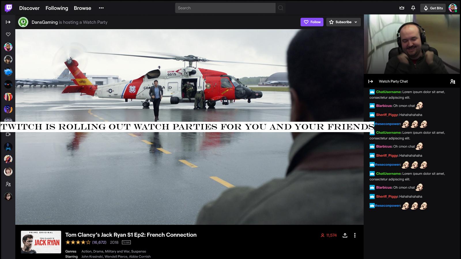Open the DansGaming channel name link
This screenshot has height=259, width=461.
pyautogui.click(x=45, y=22)
